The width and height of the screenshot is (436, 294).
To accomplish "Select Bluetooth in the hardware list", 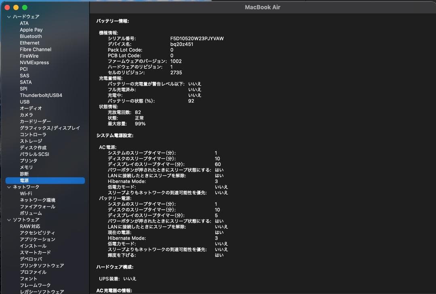I will pyautogui.click(x=31, y=36).
